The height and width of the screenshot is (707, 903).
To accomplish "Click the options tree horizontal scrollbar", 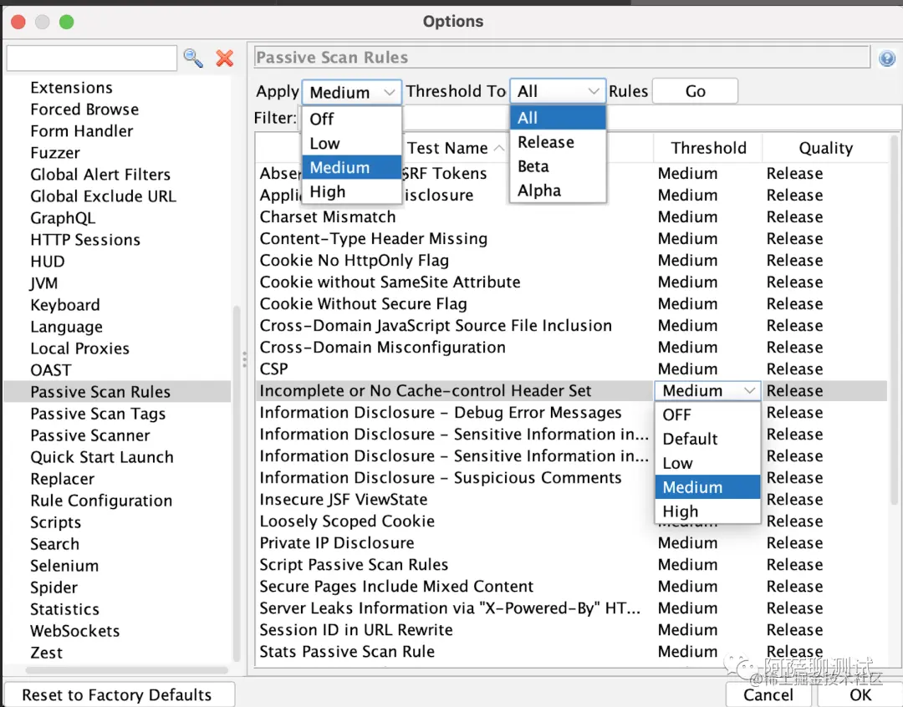I will pyautogui.click(x=127, y=670).
